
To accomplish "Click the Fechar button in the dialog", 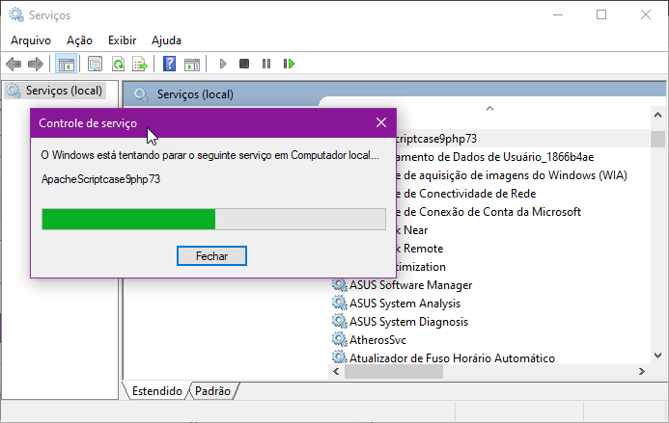I will tap(211, 255).
